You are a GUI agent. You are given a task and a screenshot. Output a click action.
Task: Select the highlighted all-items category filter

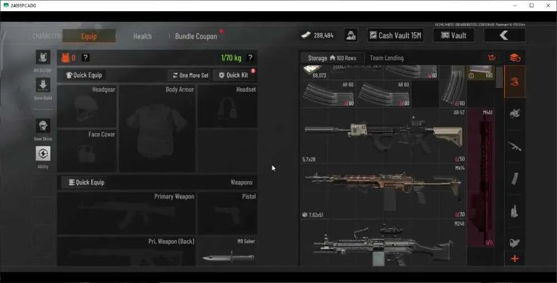point(515,82)
